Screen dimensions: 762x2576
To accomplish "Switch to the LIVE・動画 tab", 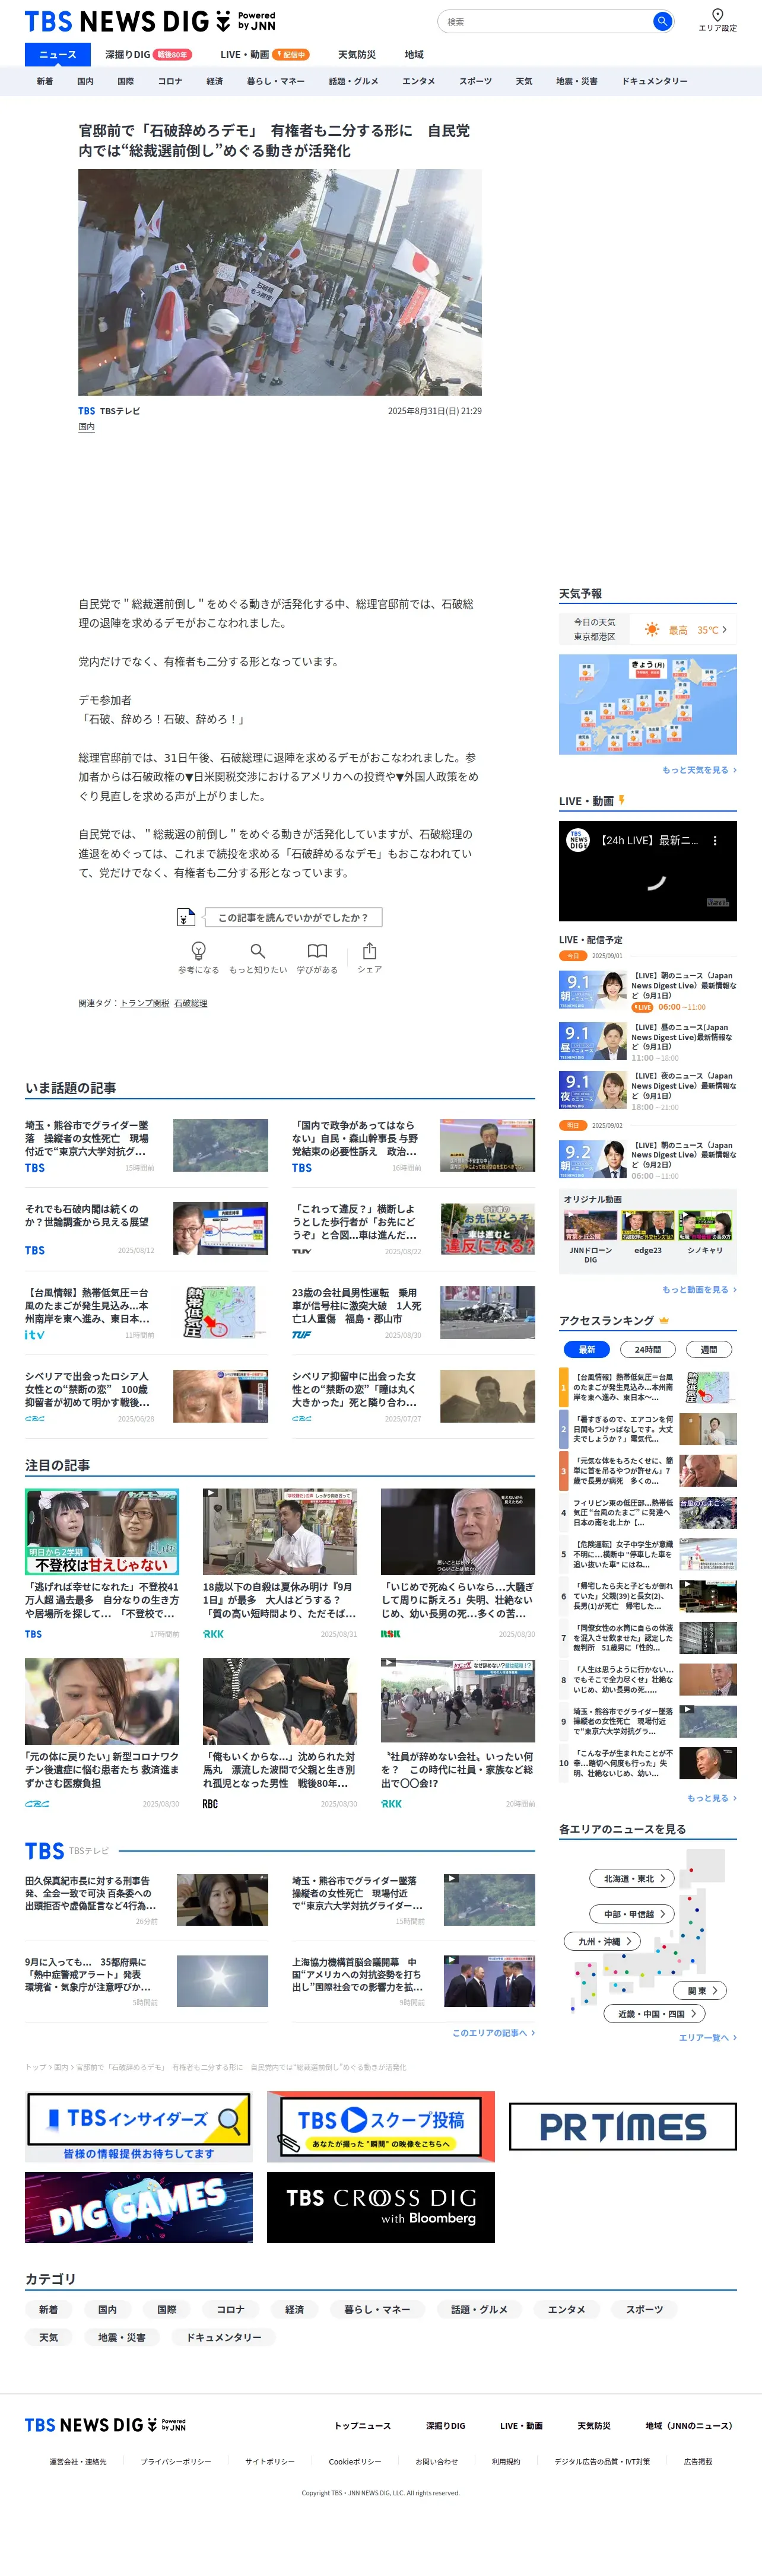I will coord(264,54).
